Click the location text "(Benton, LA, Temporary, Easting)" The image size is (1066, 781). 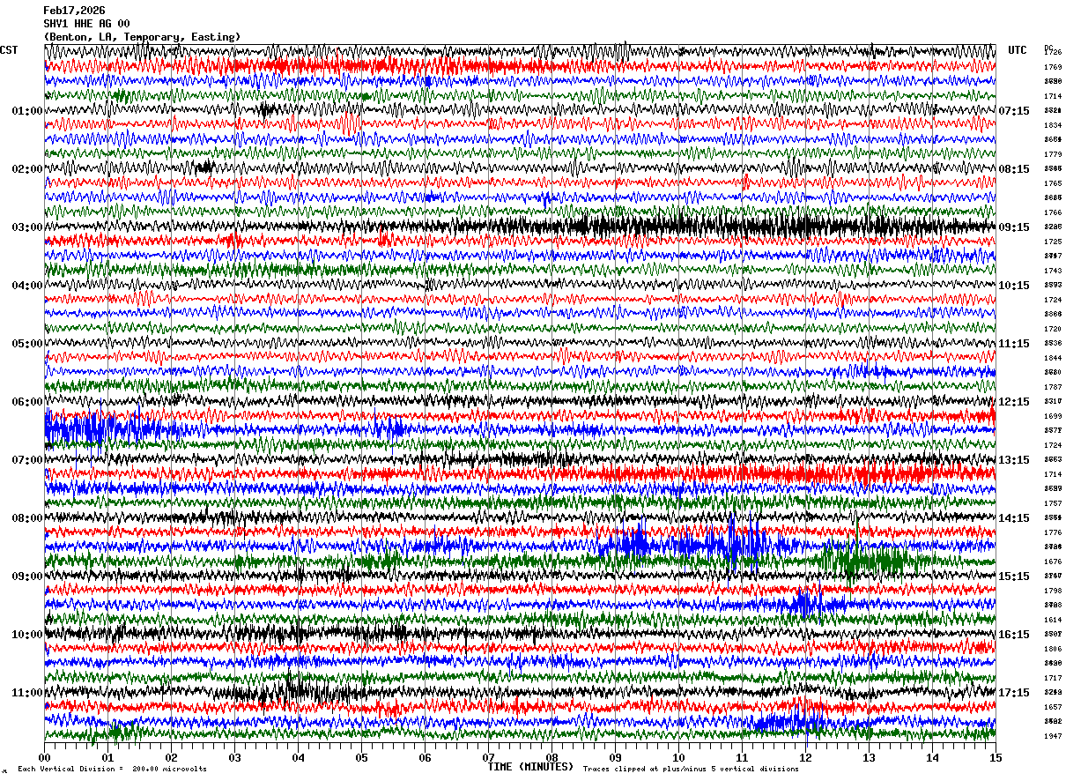click(142, 37)
